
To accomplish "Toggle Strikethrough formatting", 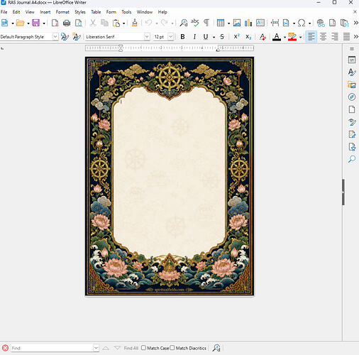I will (x=222, y=37).
